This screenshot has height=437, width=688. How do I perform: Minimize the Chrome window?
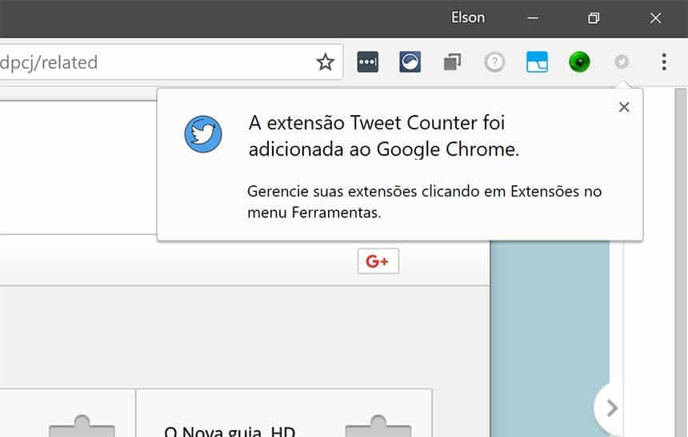tap(533, 18)
